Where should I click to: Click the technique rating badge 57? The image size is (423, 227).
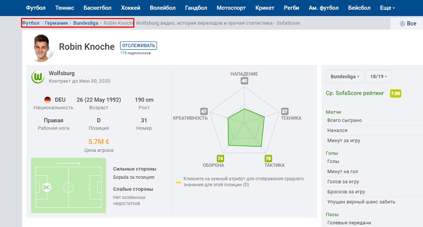(284, 112)
